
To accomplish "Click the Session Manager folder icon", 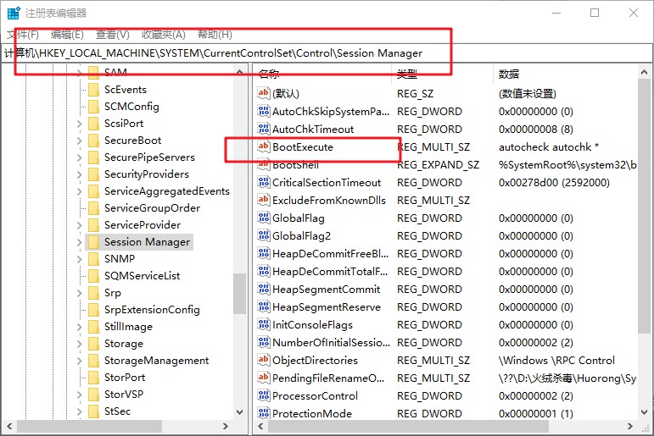I will (x=93, y=242).
